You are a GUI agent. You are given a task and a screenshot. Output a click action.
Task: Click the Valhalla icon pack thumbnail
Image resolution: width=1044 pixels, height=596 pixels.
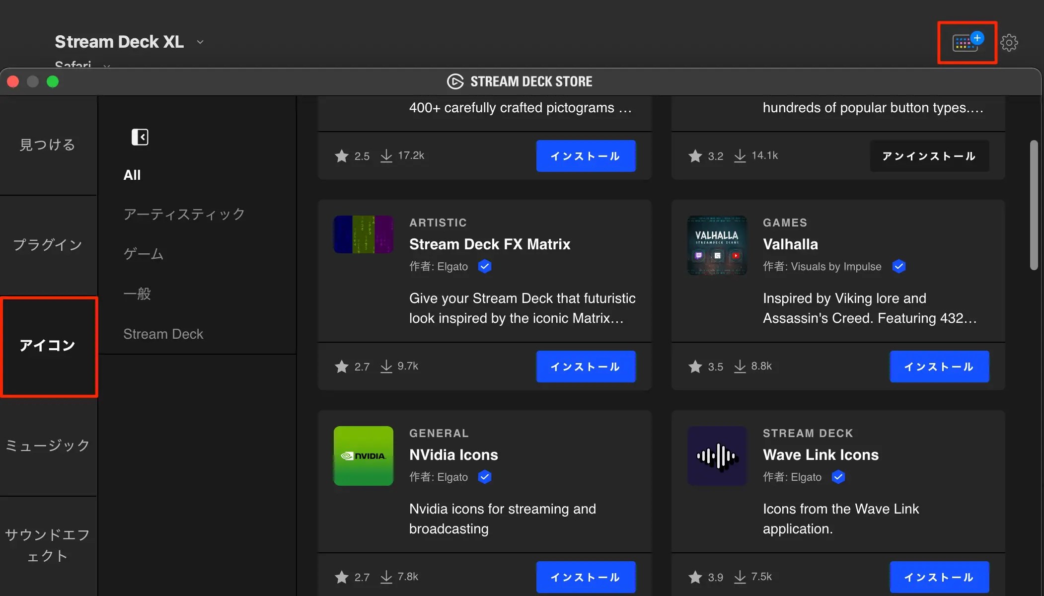click(x=717, y=245)
